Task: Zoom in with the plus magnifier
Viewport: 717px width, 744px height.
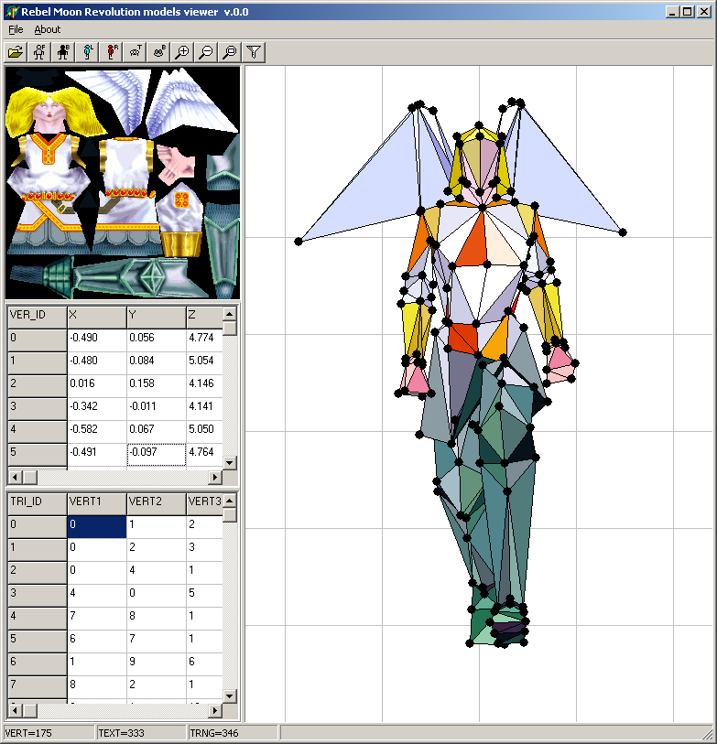Action: point(182,52)
